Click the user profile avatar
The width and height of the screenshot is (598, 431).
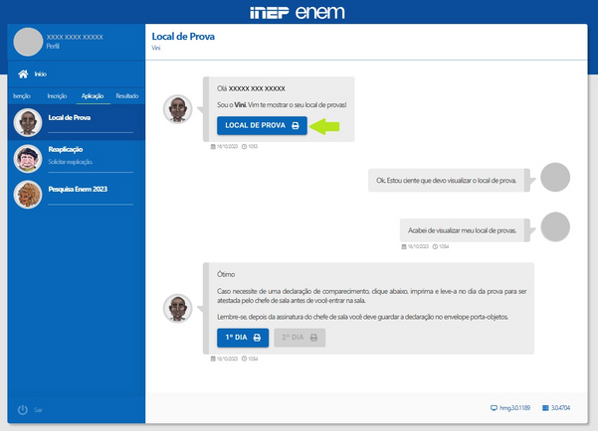pos(29,41)
